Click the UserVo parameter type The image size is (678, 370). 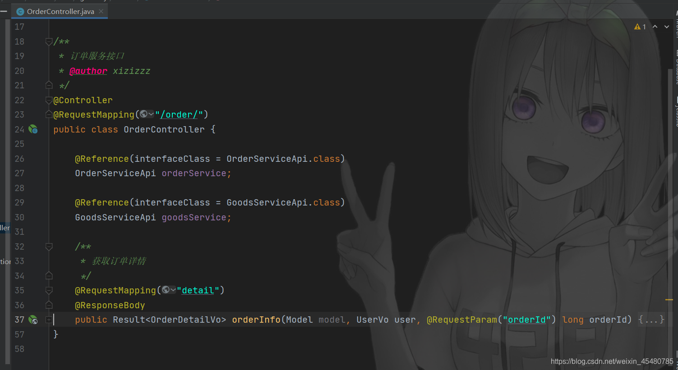[x=373, y=320]
